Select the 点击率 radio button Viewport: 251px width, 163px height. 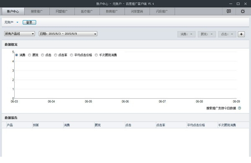click(55, 55)
